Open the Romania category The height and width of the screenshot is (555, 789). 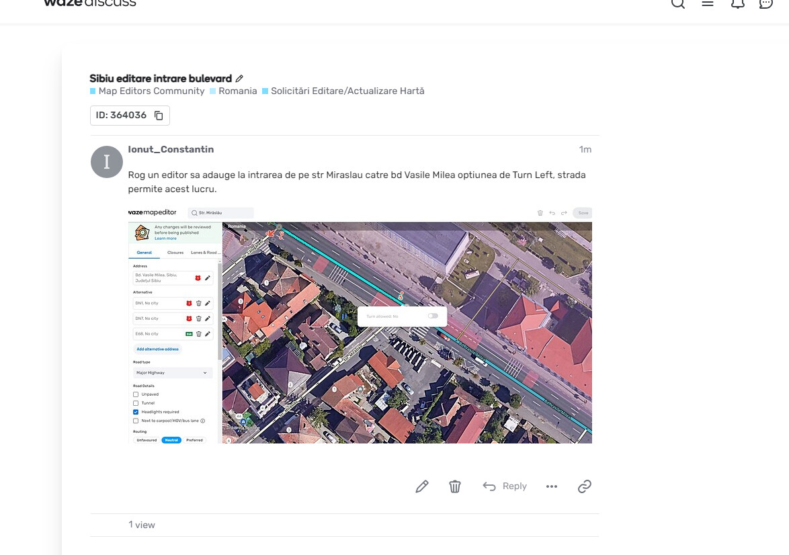point(237,91)
